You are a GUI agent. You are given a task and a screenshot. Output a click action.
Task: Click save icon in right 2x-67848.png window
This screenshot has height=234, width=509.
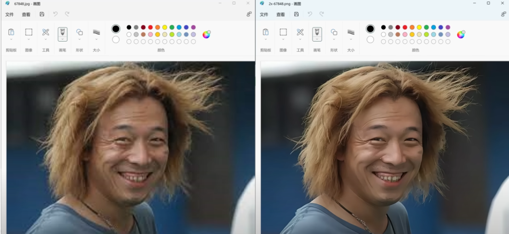pos(296,14)
